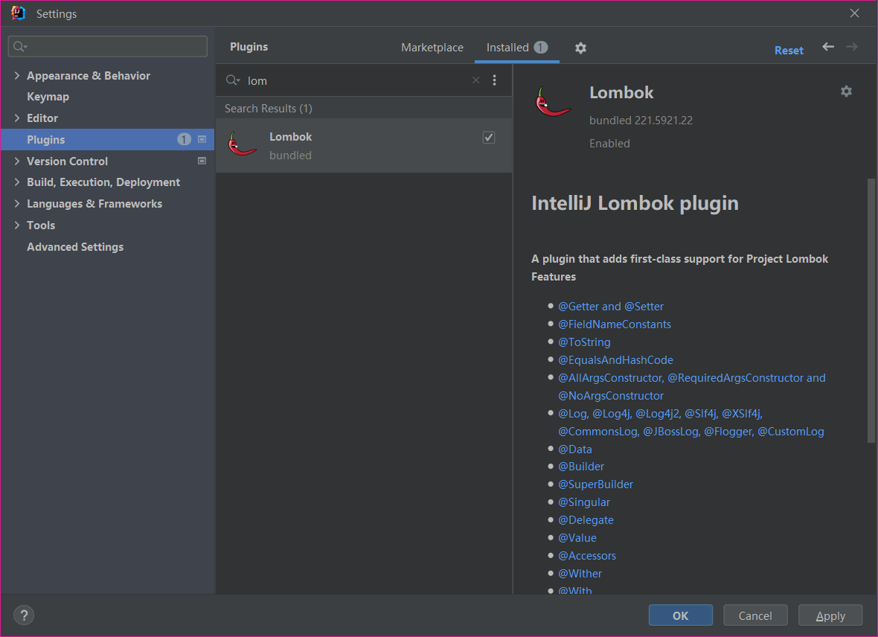Open the @Delegate link
Viewport: 878px width, 637px height.
coord(586,520)
